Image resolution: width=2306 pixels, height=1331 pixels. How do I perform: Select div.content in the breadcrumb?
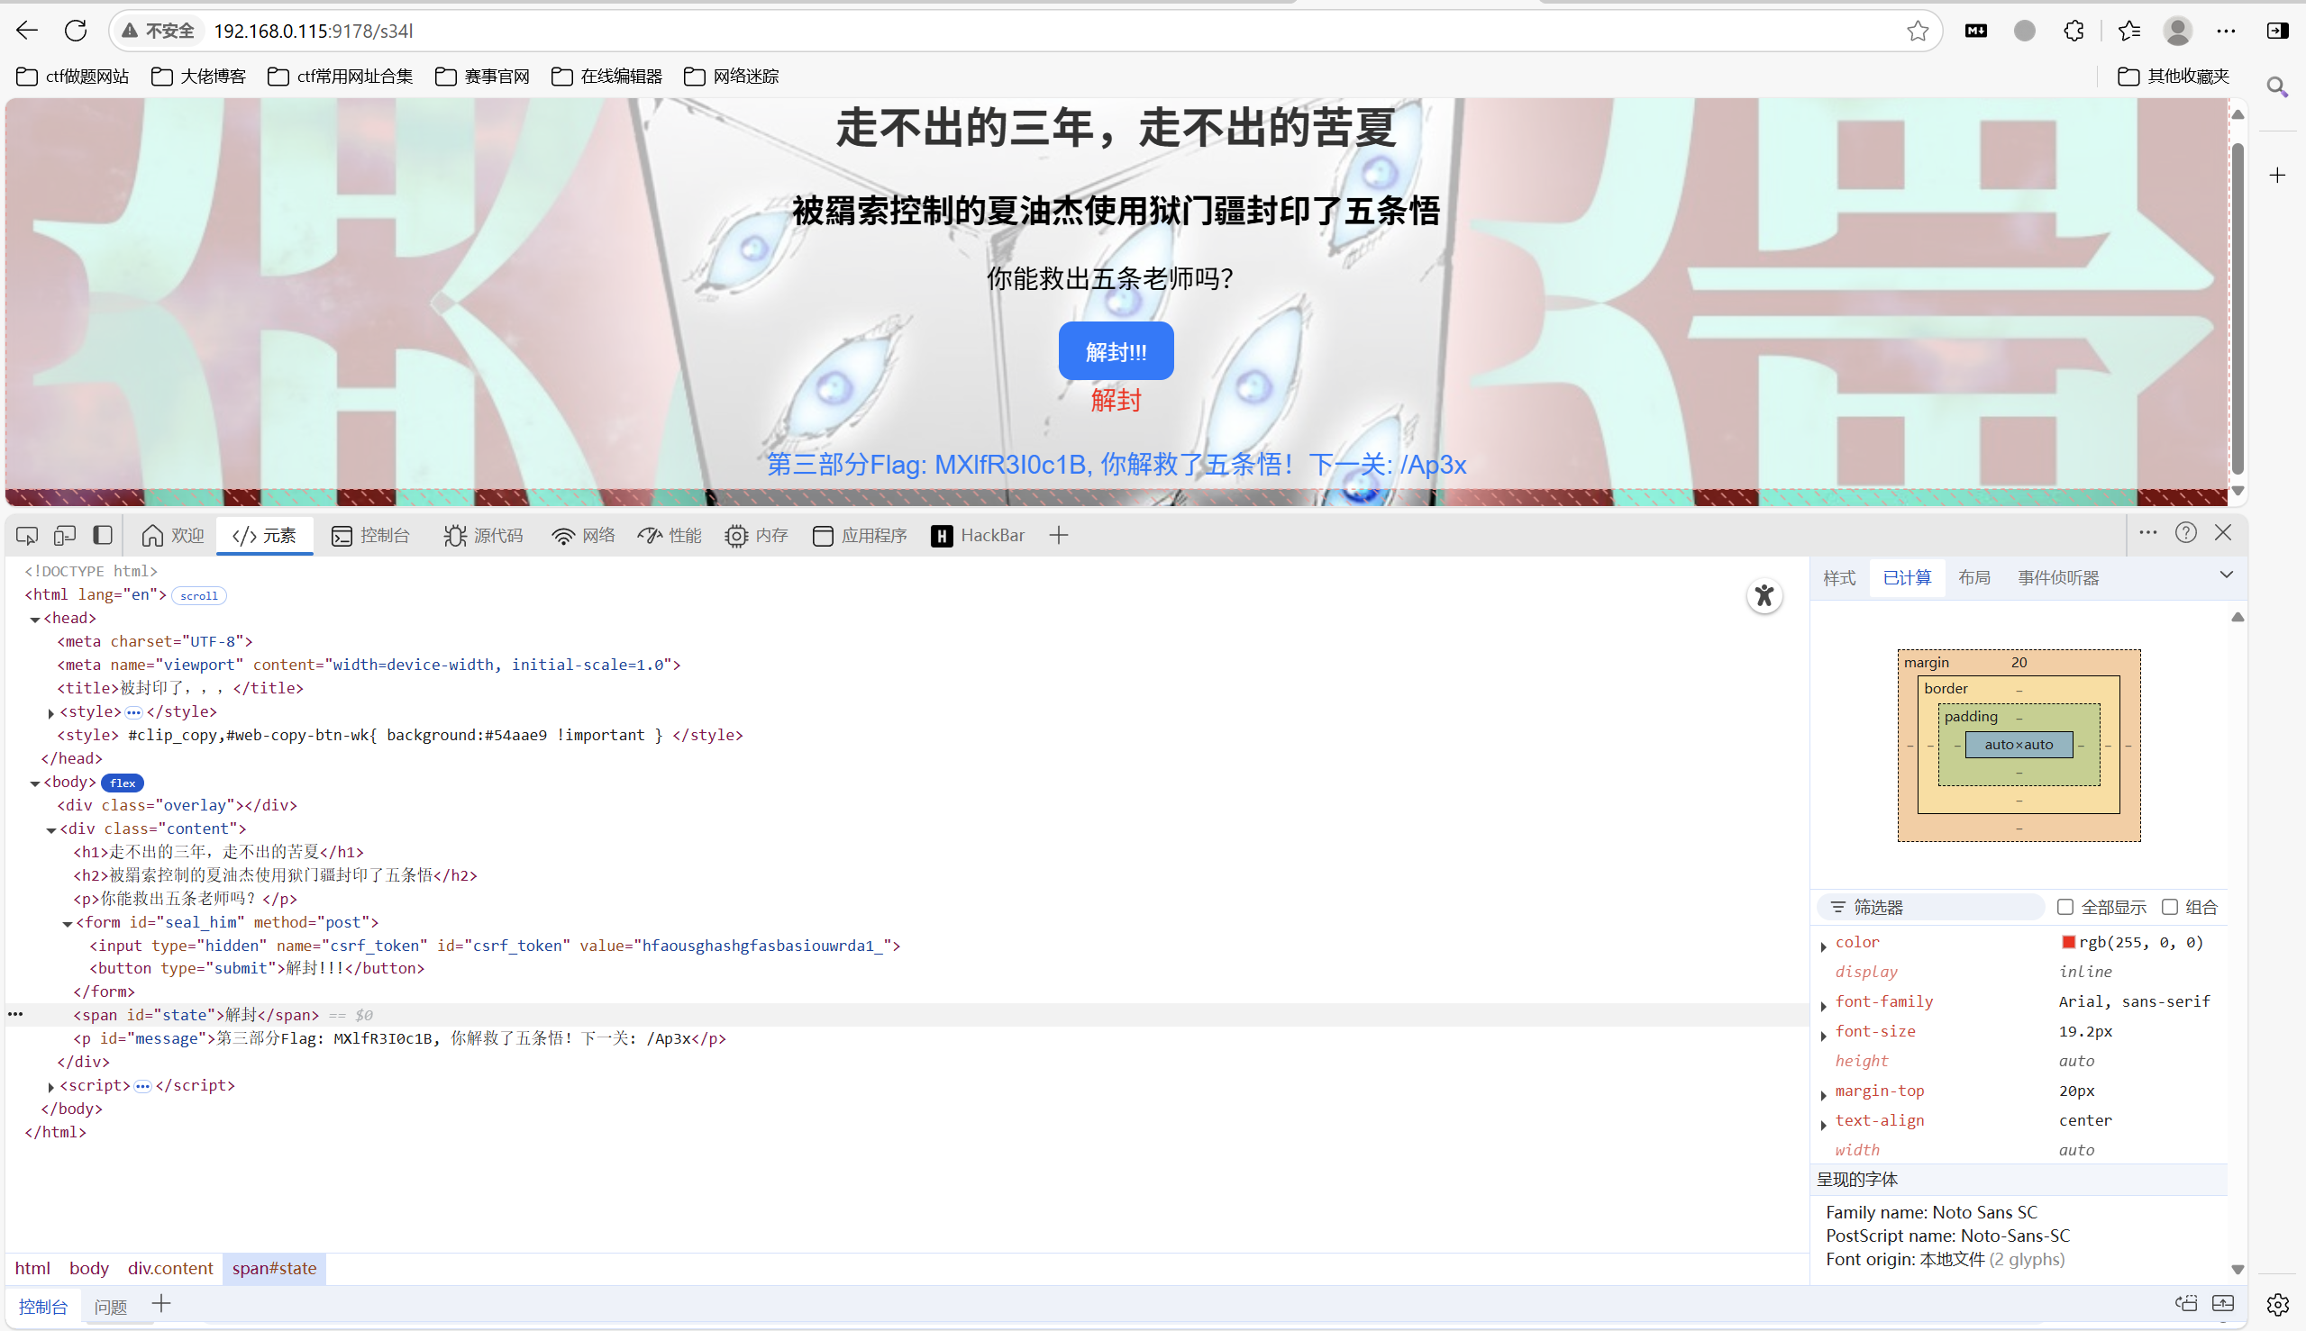(170, 1268)
